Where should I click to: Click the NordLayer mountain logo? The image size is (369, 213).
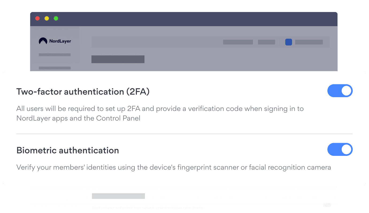(43, 41)
